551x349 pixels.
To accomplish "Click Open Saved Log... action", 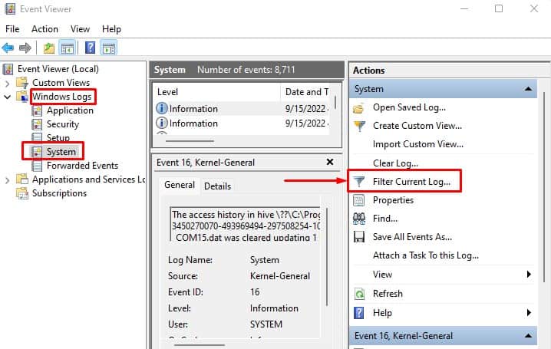I will [x=409, y=107].
